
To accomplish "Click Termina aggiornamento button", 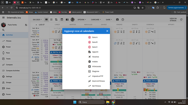I will [x=177, y=8].
